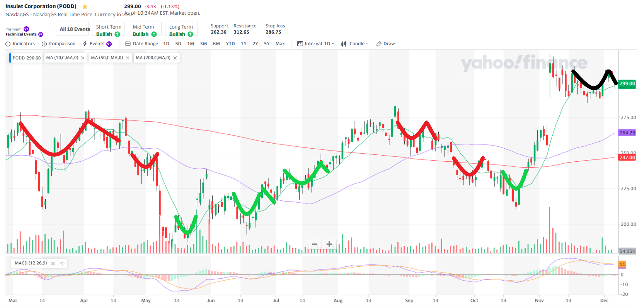
Task: Click the MA (10,C,MA,0) indicator label
Action: point(62,58)
